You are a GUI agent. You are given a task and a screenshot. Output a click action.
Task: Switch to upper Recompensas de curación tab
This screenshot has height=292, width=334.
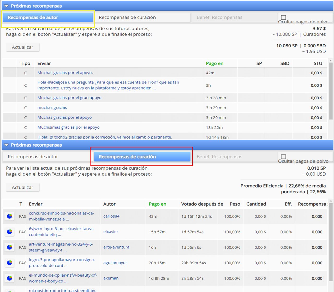pyautogui.click(x=142, y=17)
